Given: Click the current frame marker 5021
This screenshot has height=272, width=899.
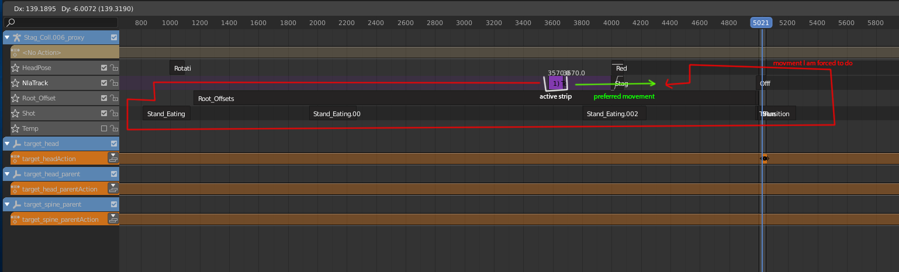Looking at the screenshot, I should point(762,23).
